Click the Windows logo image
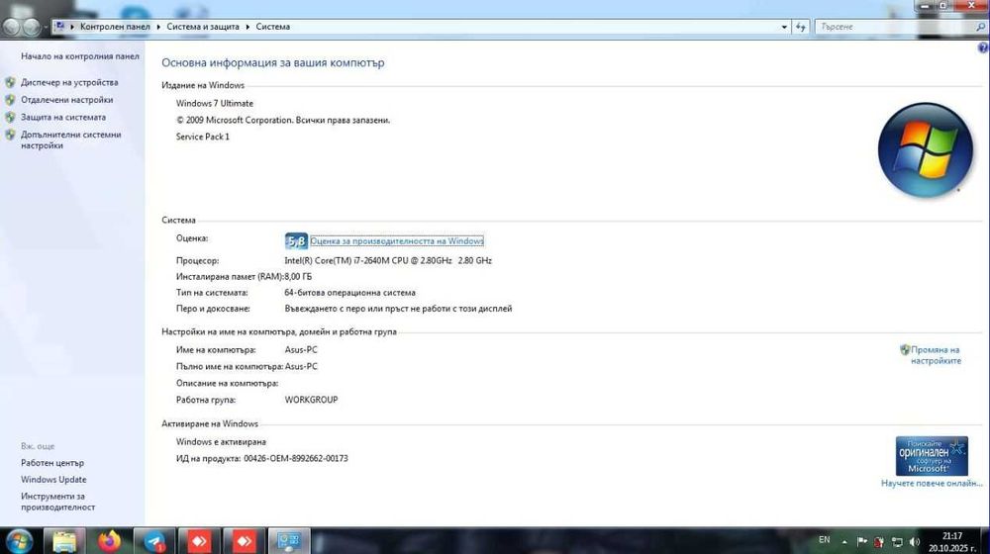 (925, 150)
